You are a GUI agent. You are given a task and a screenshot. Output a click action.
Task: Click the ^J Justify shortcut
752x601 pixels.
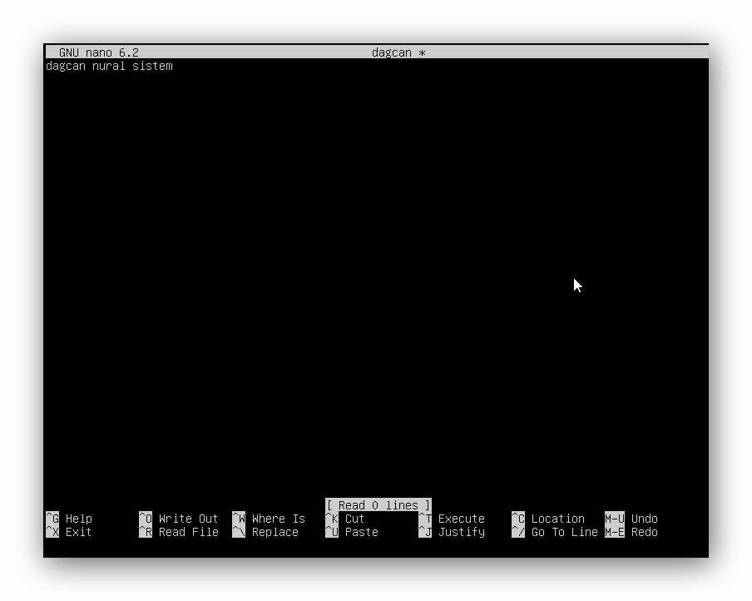452,532
